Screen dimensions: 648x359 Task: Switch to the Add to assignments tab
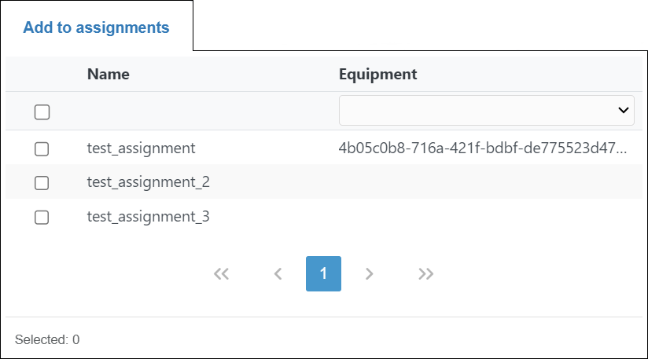coord(96,27)
